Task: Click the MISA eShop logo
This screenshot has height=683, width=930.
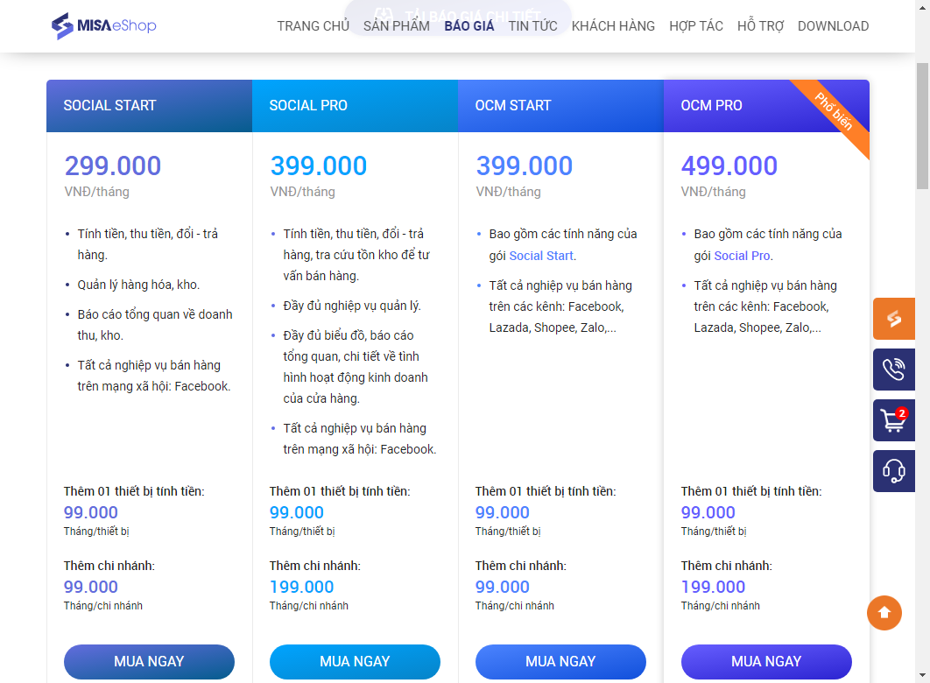Action: tap(103, 26)
